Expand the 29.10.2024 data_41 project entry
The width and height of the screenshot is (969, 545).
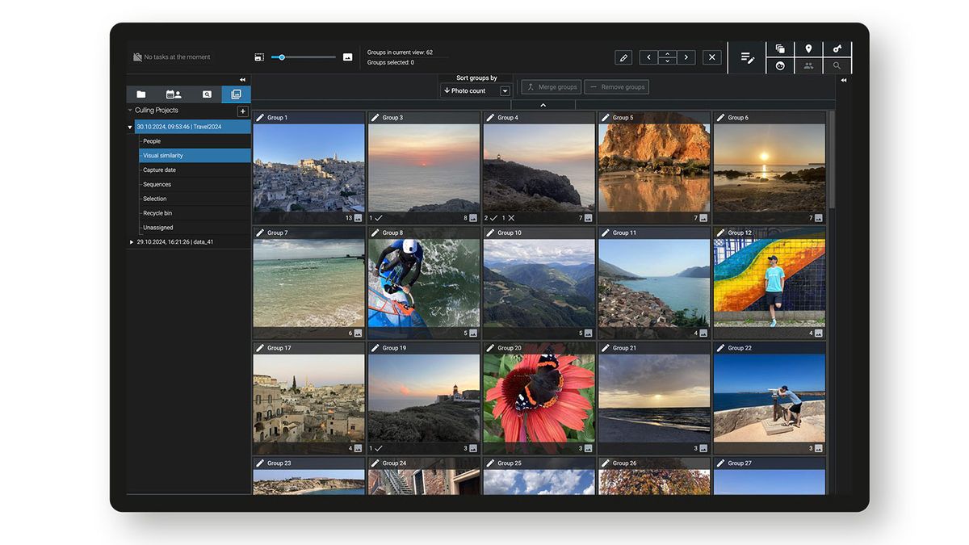click(131, 241)
